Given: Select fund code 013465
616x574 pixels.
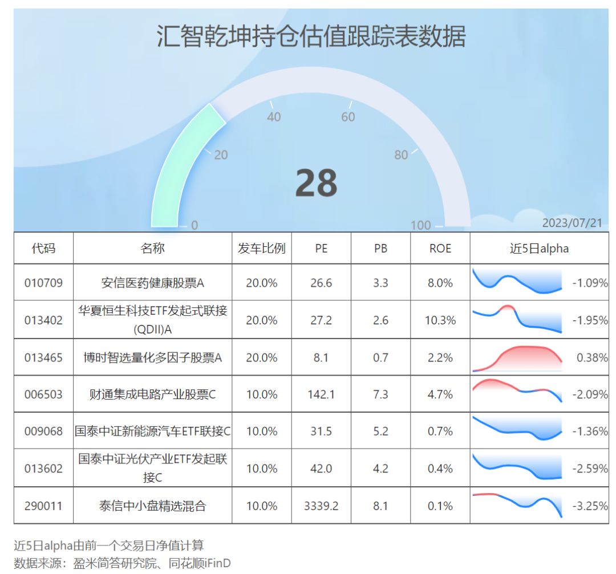Looking at the screenshot, I should pos(43,357).
